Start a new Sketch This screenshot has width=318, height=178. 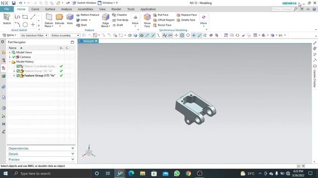click(6, 19)
